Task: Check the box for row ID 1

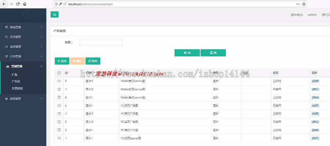Action: point(59,138)
